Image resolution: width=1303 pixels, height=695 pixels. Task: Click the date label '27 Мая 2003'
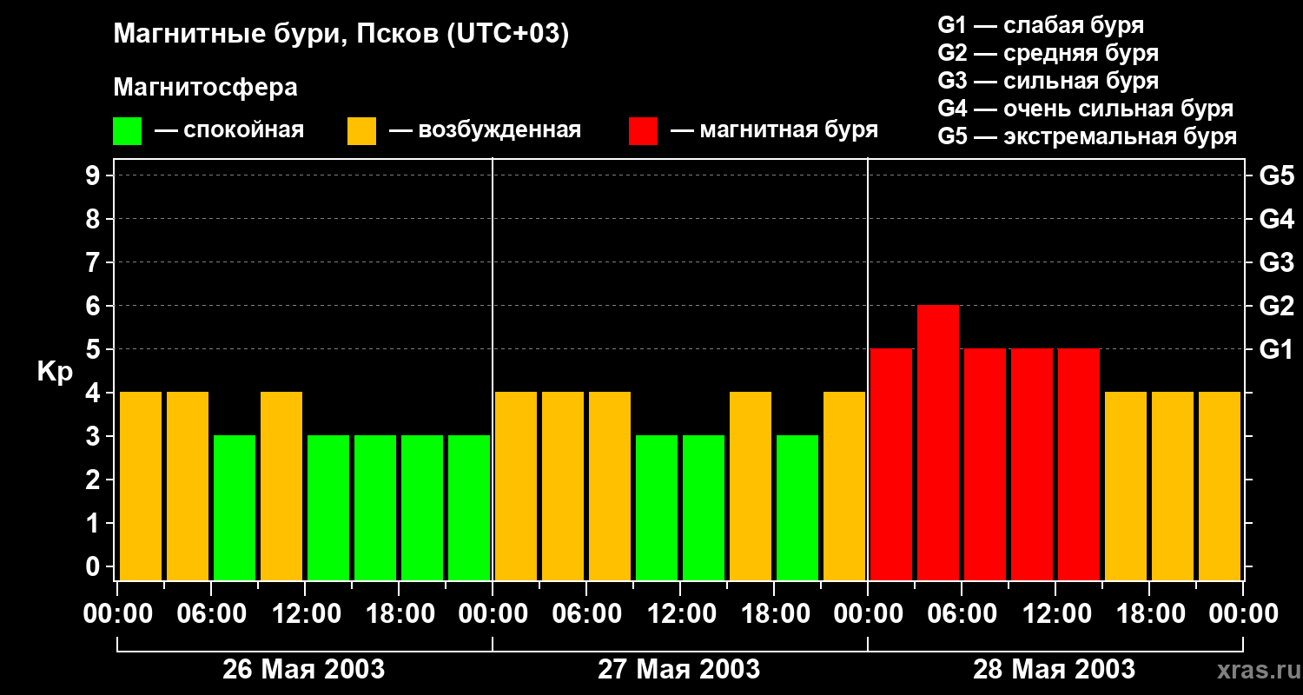679,669
